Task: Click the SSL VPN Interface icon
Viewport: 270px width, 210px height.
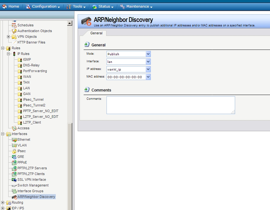Action: (x=14, y=180)
